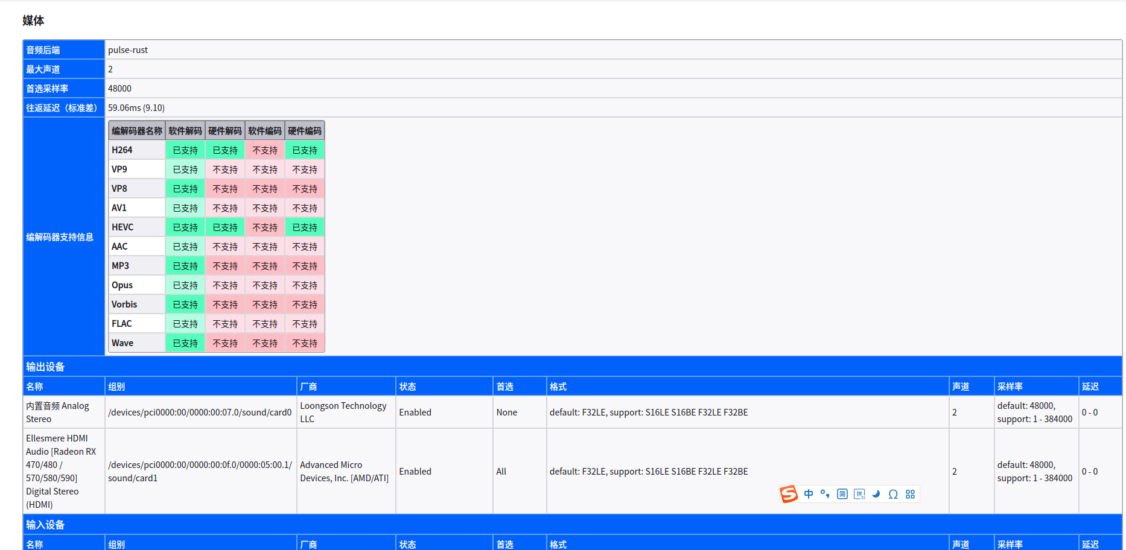The image size is (1126, 550).
Task: Click the 输出设备 section header
Action: point(572,367)
